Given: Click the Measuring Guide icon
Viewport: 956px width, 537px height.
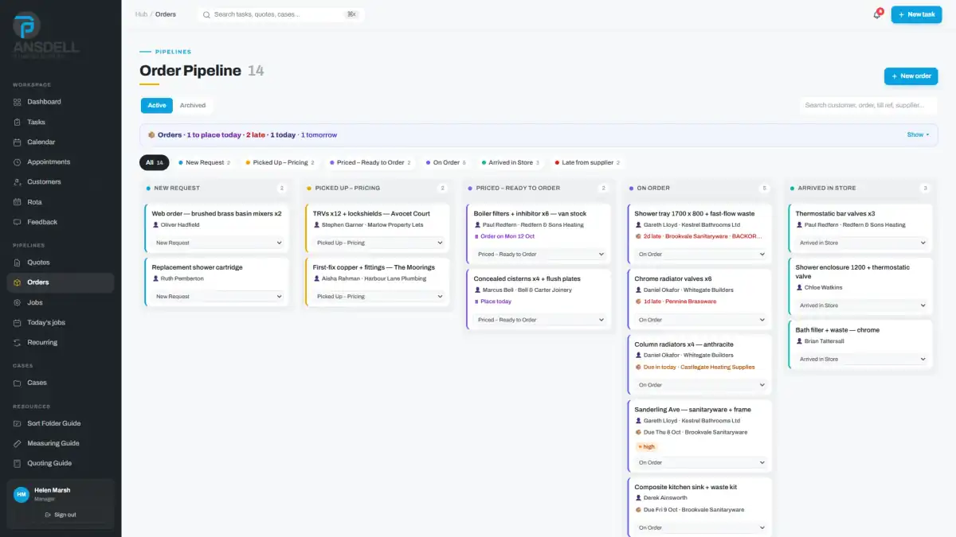Looking at the screenshot, I should pyautogui.click(x=18, y=443).
